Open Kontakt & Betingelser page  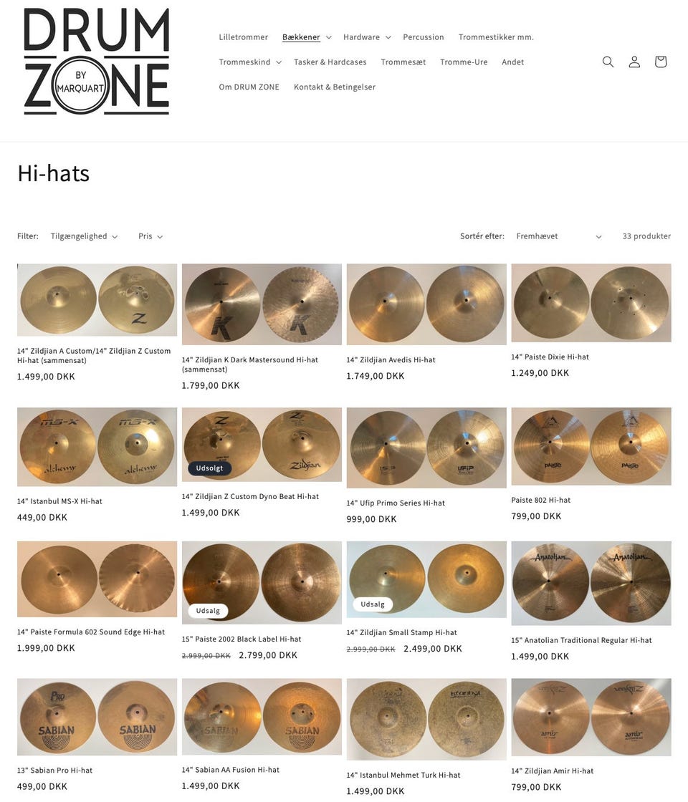[x=334, y=87]
